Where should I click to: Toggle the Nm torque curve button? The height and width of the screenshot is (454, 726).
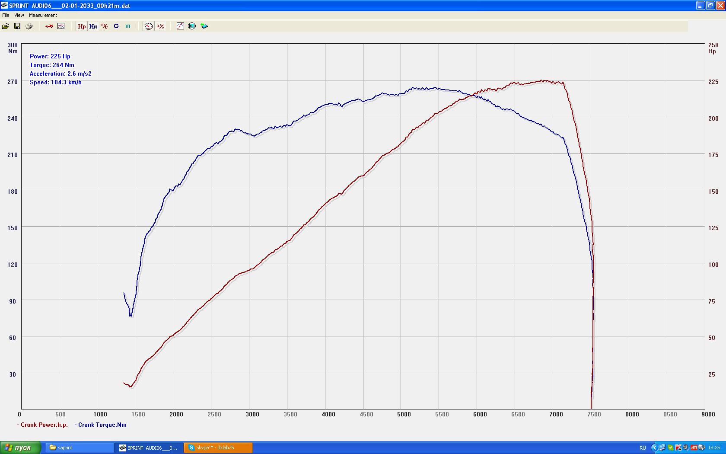(93, 26)
